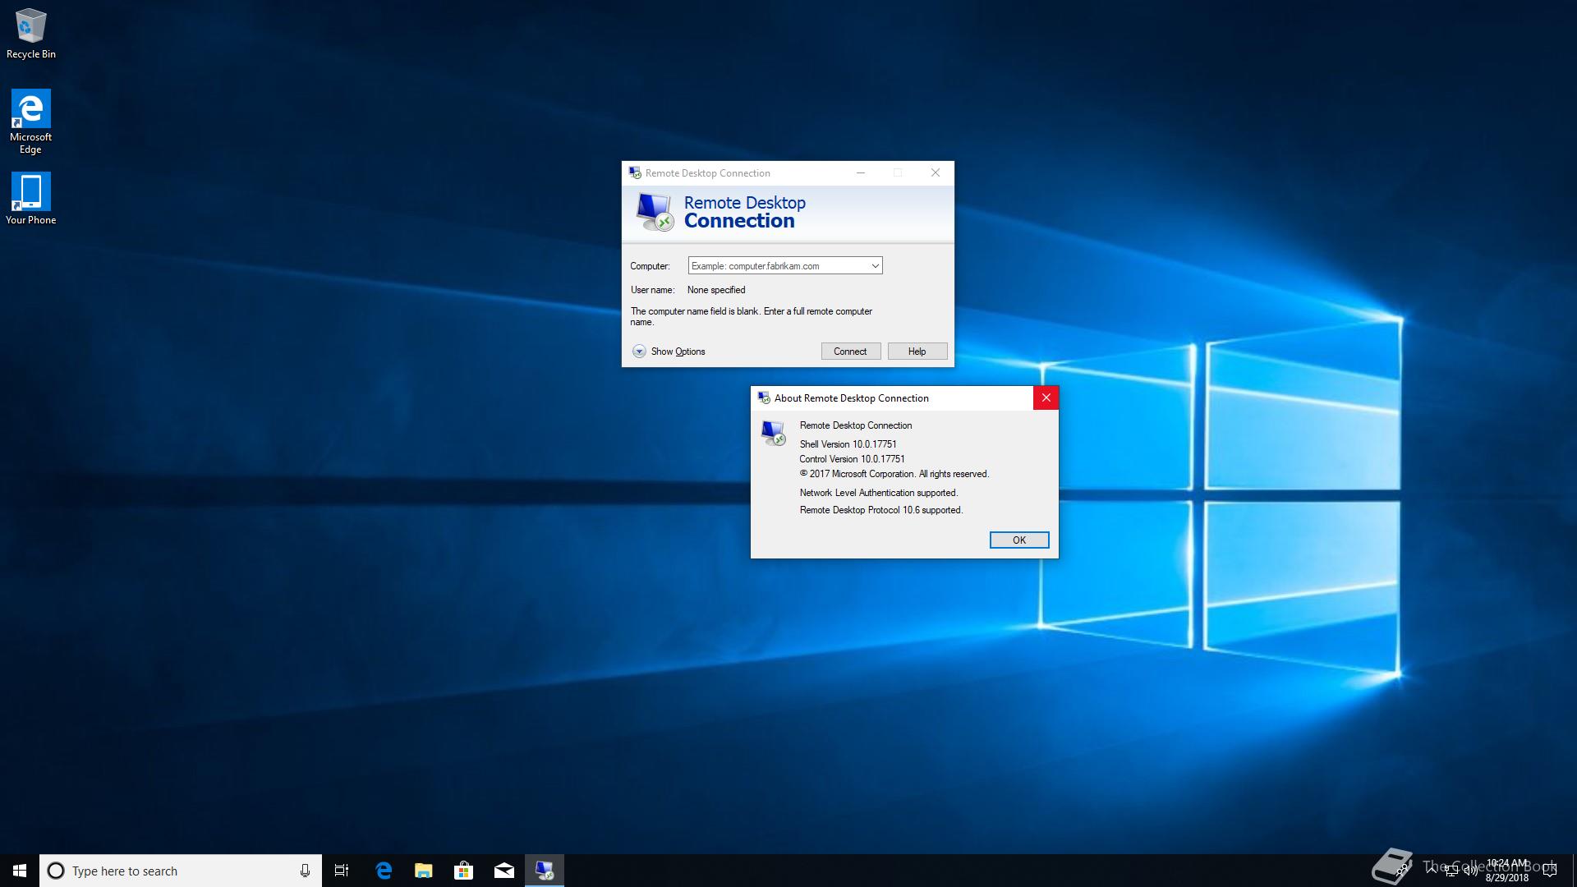Open the Recycle Bin desktop icon
Viewport: 1577px width, 887px height.
[31, 34]
